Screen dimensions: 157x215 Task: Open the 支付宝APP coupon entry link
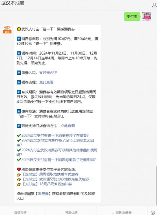tap(48, 73)
